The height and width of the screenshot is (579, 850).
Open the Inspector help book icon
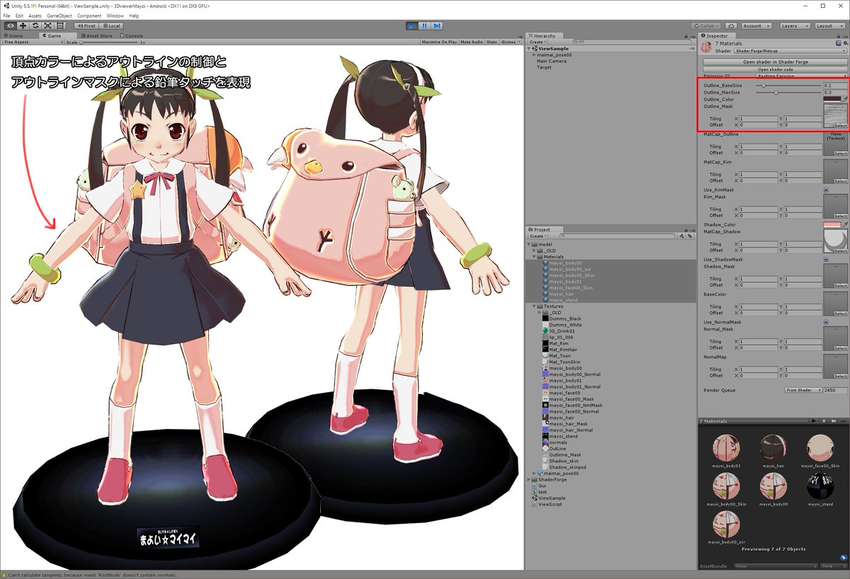tap(837, 43)
